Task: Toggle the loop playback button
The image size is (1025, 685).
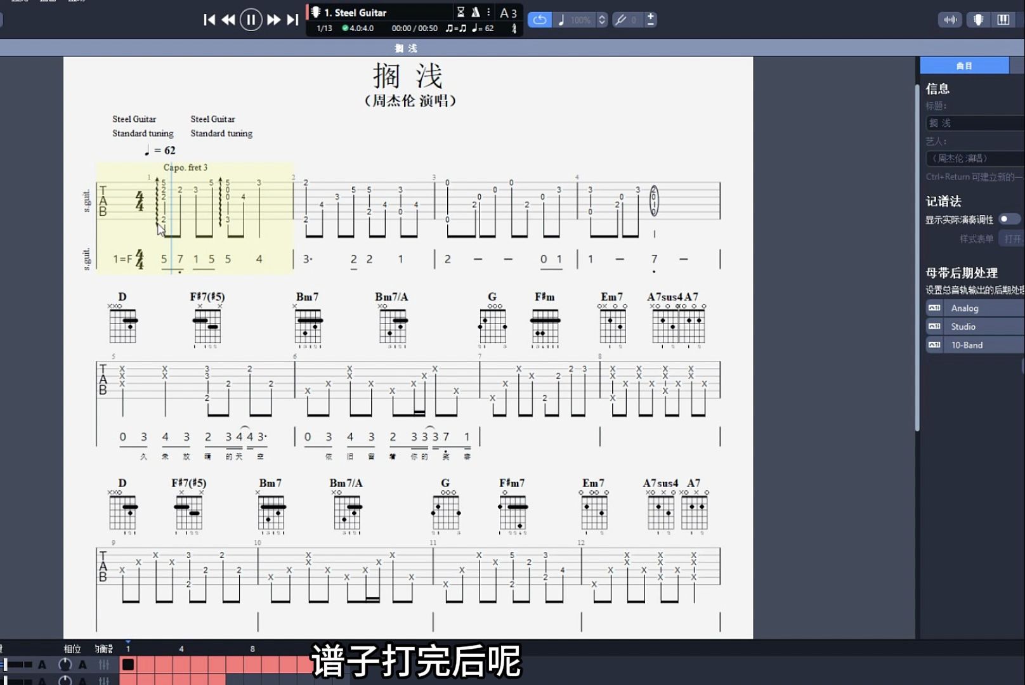Action: click(x=540, y=20)
